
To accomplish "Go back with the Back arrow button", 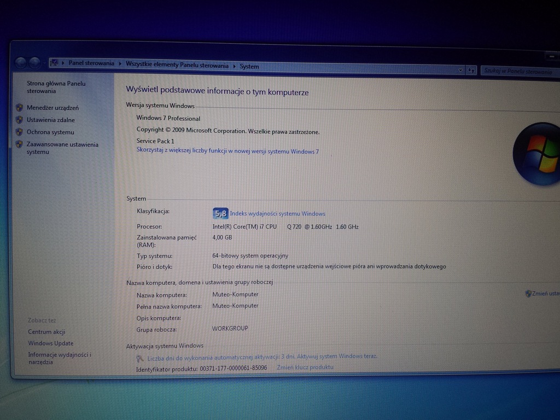I will click(21, 63).
